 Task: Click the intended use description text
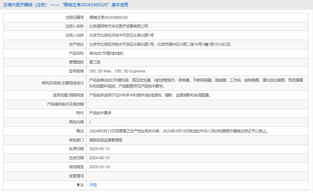click(x=150, y=95)
